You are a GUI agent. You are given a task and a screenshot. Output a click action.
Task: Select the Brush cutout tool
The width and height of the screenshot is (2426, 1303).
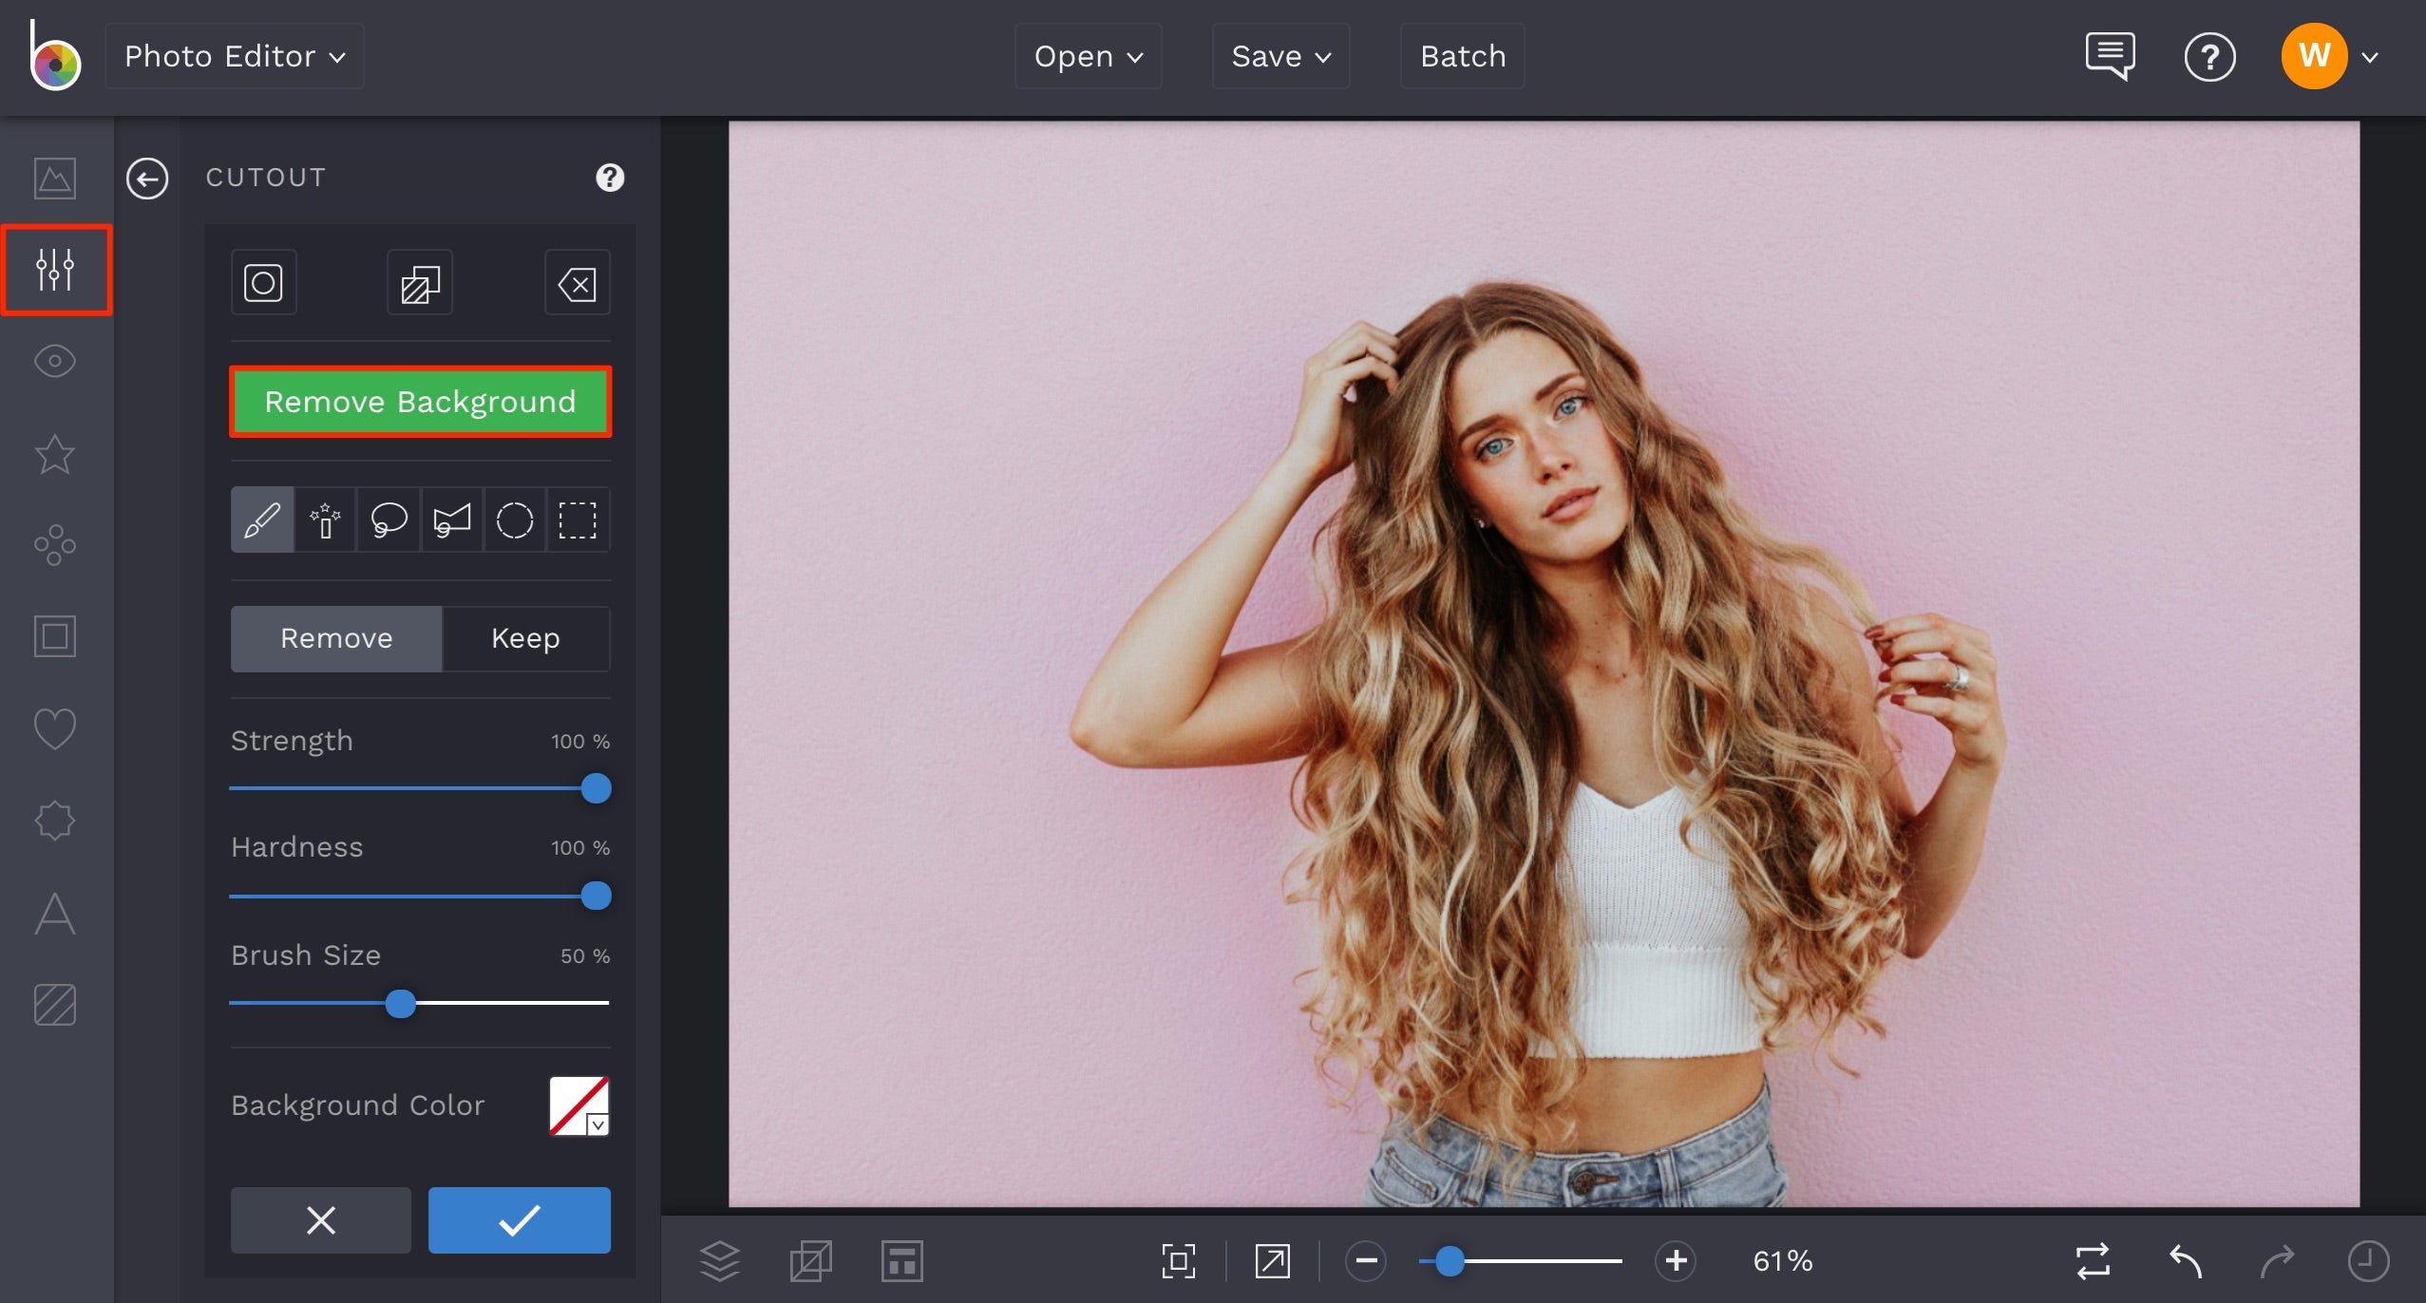(261, 519)
